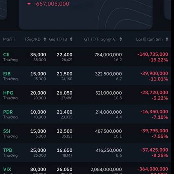Tap the TPB ticker symbol
The height and width of the screenshot is (174, 174).
(8, 150)
